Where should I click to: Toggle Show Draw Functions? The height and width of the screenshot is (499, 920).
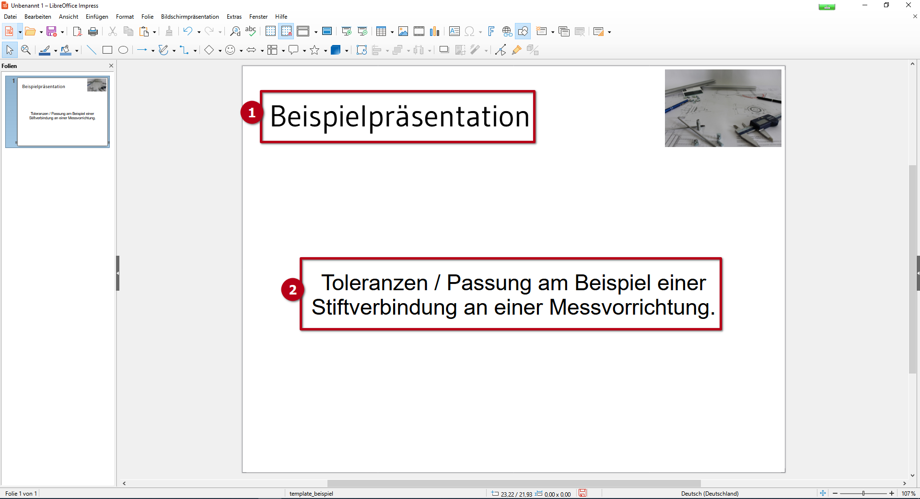point(523,31)
